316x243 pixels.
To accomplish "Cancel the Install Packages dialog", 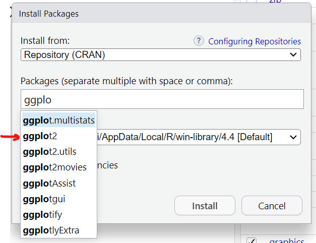I will pos(272,206).
